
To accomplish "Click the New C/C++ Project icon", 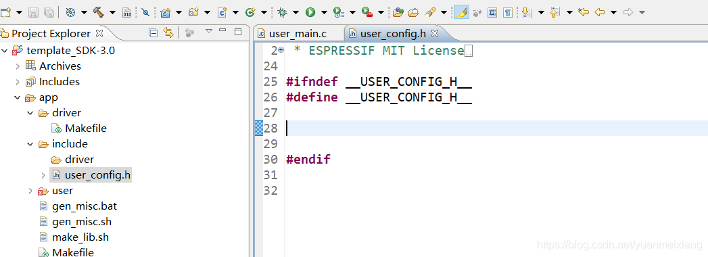I will coord(165,12).
